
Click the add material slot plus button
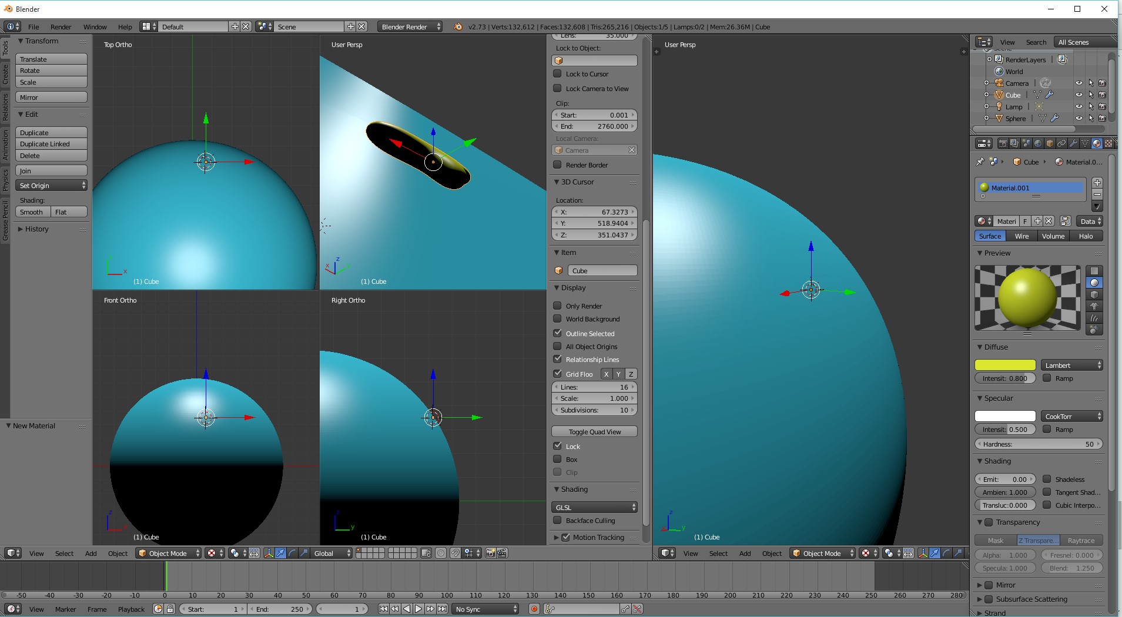[1097, 183]
